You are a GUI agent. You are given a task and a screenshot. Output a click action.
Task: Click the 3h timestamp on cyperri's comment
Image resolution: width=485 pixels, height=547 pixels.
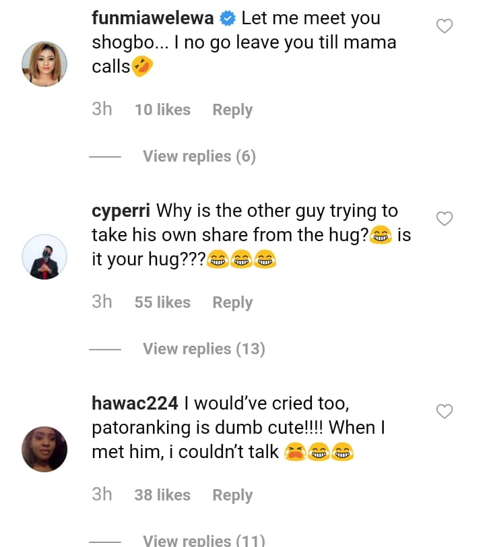pyautogui.click(x=102, y=302)
